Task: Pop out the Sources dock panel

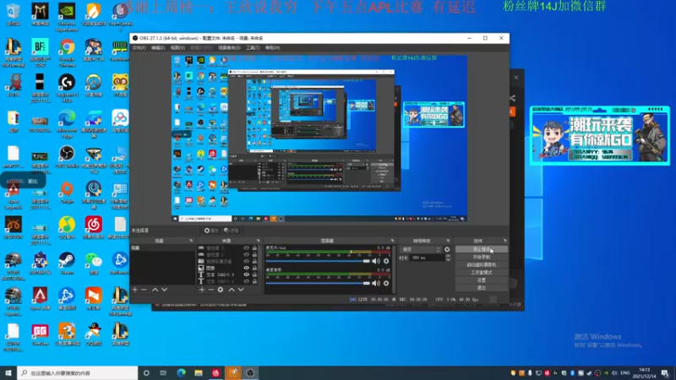Action: coord(259,241)
